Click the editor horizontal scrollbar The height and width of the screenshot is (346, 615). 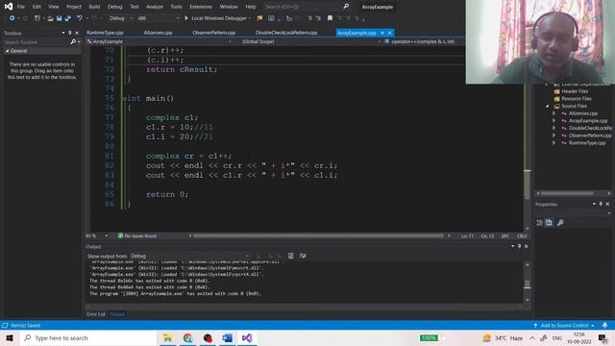click(x=318, y=235)
